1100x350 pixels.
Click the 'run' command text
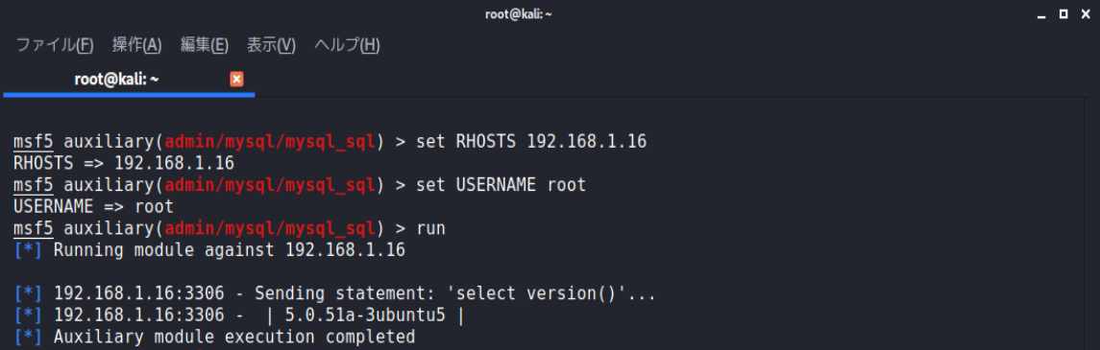[x=430, y=229]
